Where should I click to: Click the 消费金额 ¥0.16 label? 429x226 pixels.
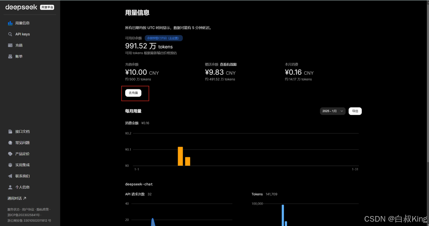(137, 123)
